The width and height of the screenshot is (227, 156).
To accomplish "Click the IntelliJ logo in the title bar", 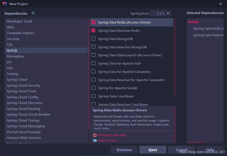I will pyautogui.click(x=5, y=4).
